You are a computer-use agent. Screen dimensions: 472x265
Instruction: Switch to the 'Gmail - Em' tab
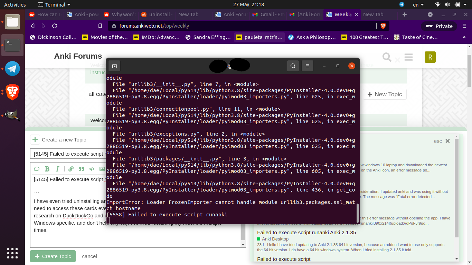click(x=268, y=14)
